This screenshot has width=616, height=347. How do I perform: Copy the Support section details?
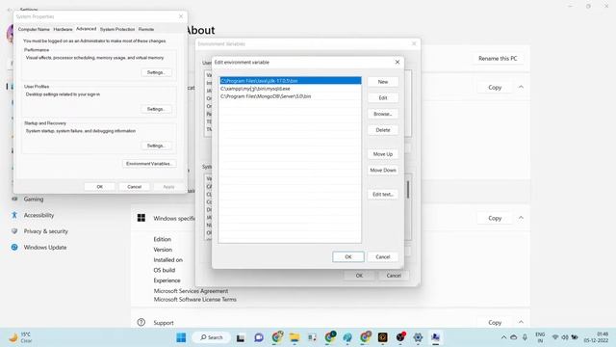click(x=495, y=322)
